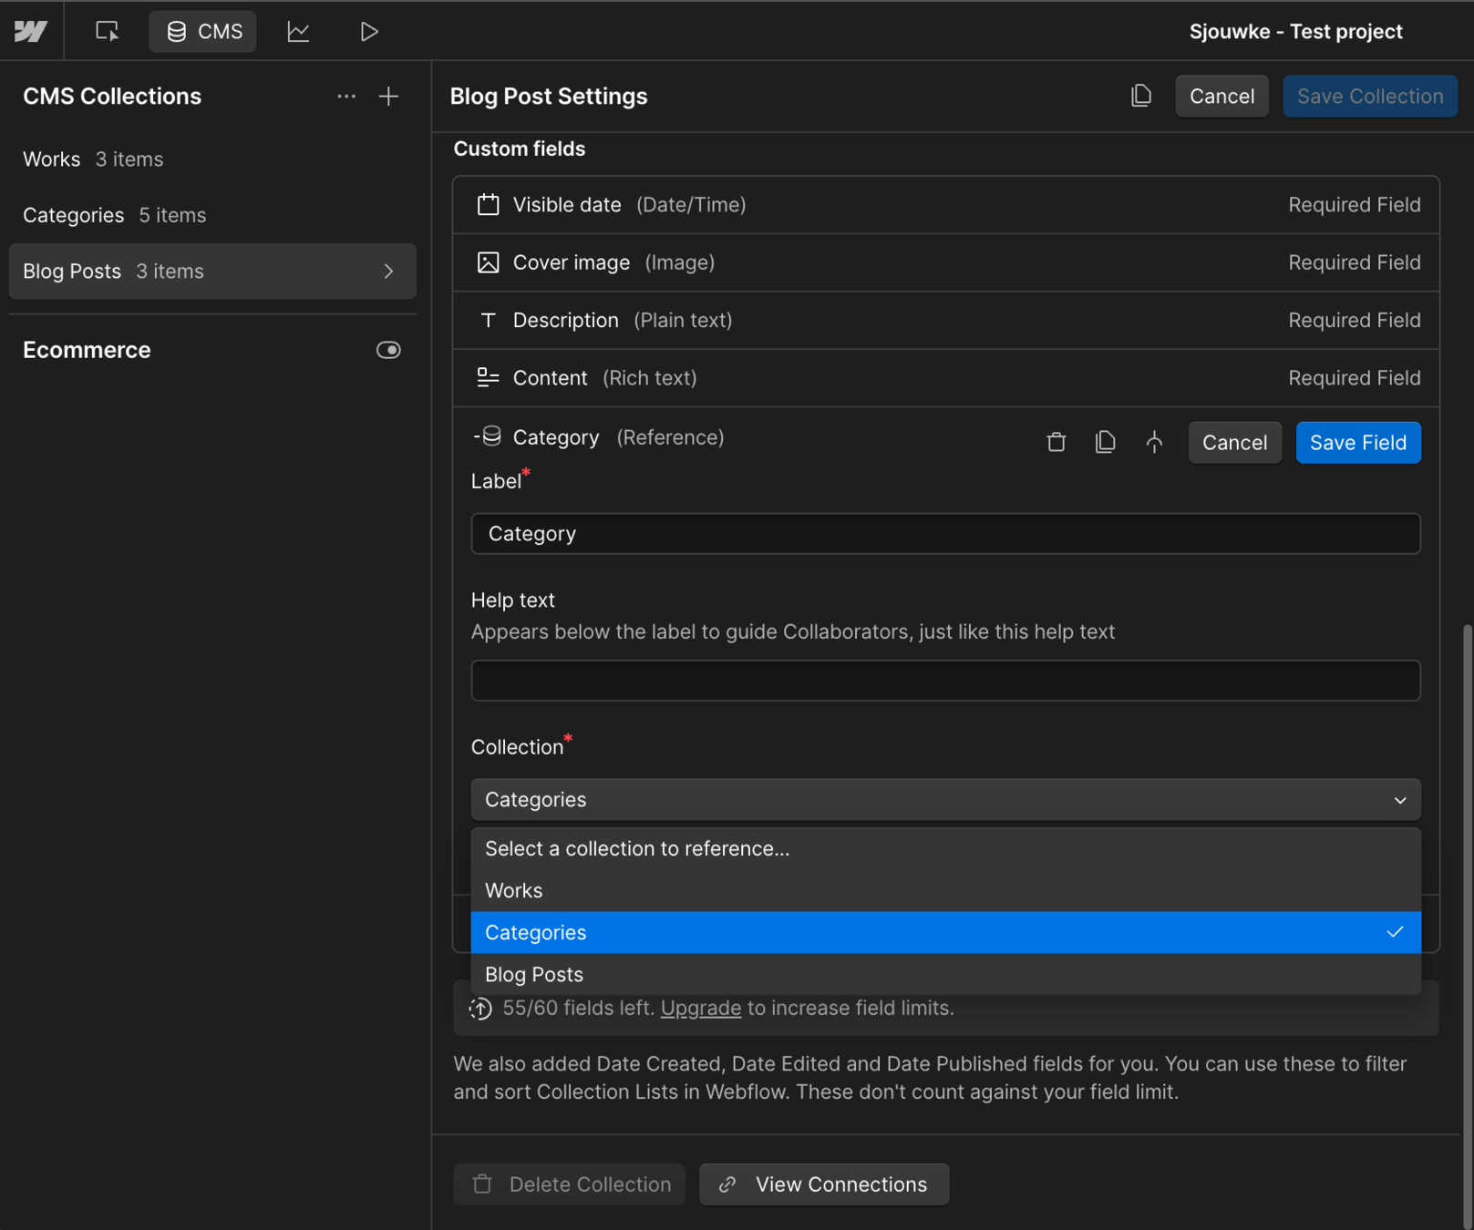This screenshot has height=1230, width=1474.
Task: Open View Connections
Action: (824, 1184)
